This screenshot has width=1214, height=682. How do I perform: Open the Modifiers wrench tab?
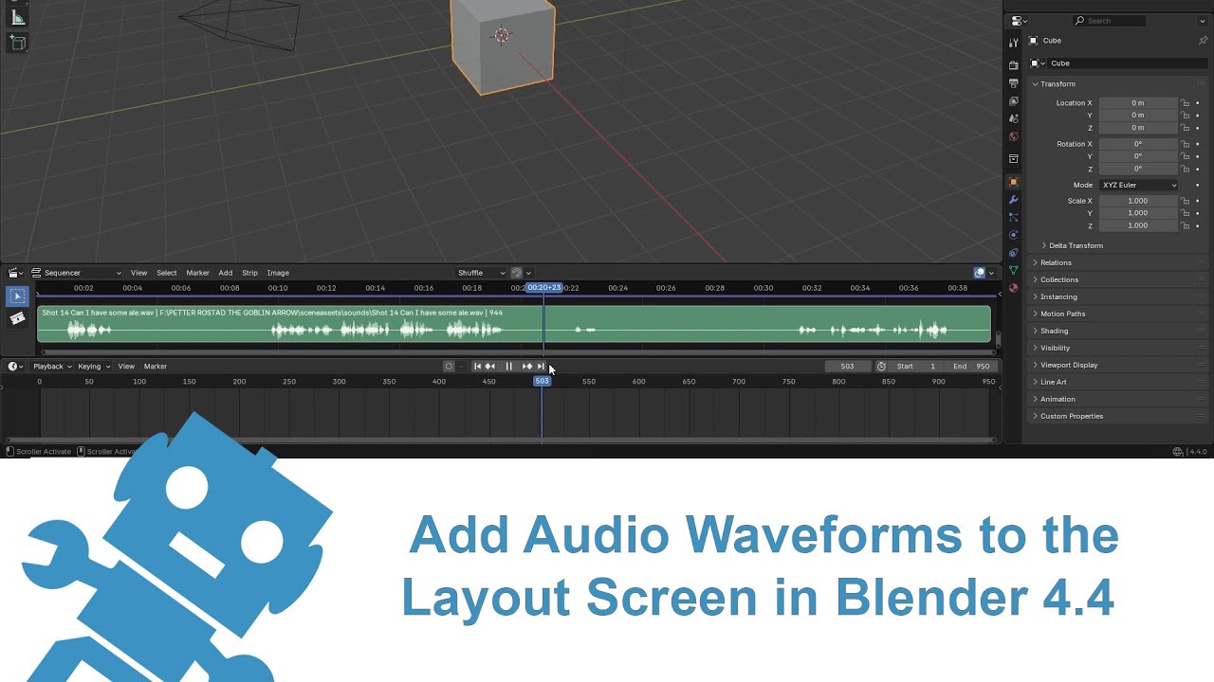pyautogui.click(x=1013, y=200)
